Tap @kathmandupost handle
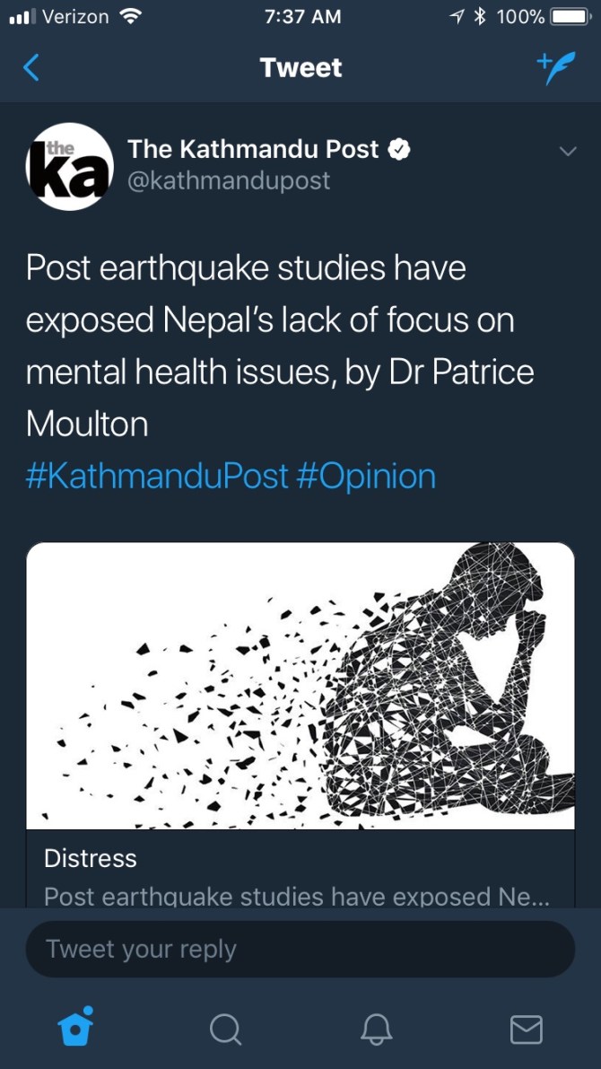601x1069 pixels. 229,180
